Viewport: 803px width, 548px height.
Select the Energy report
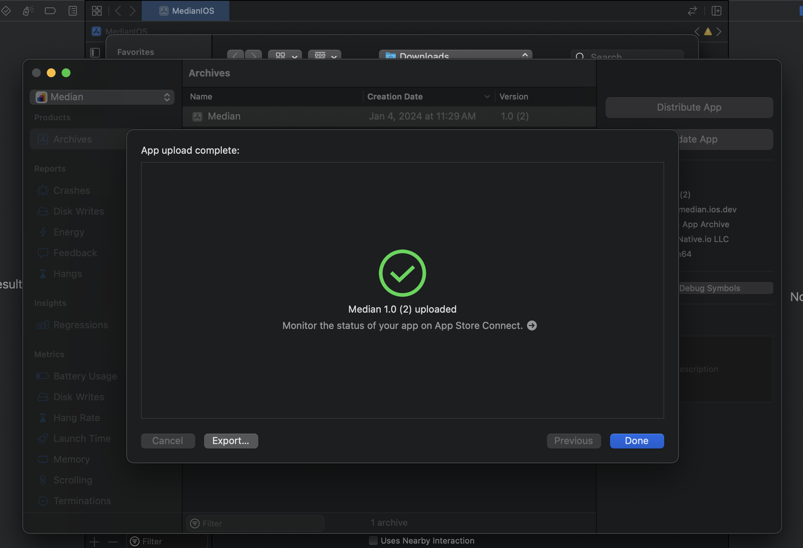(69, 232)
